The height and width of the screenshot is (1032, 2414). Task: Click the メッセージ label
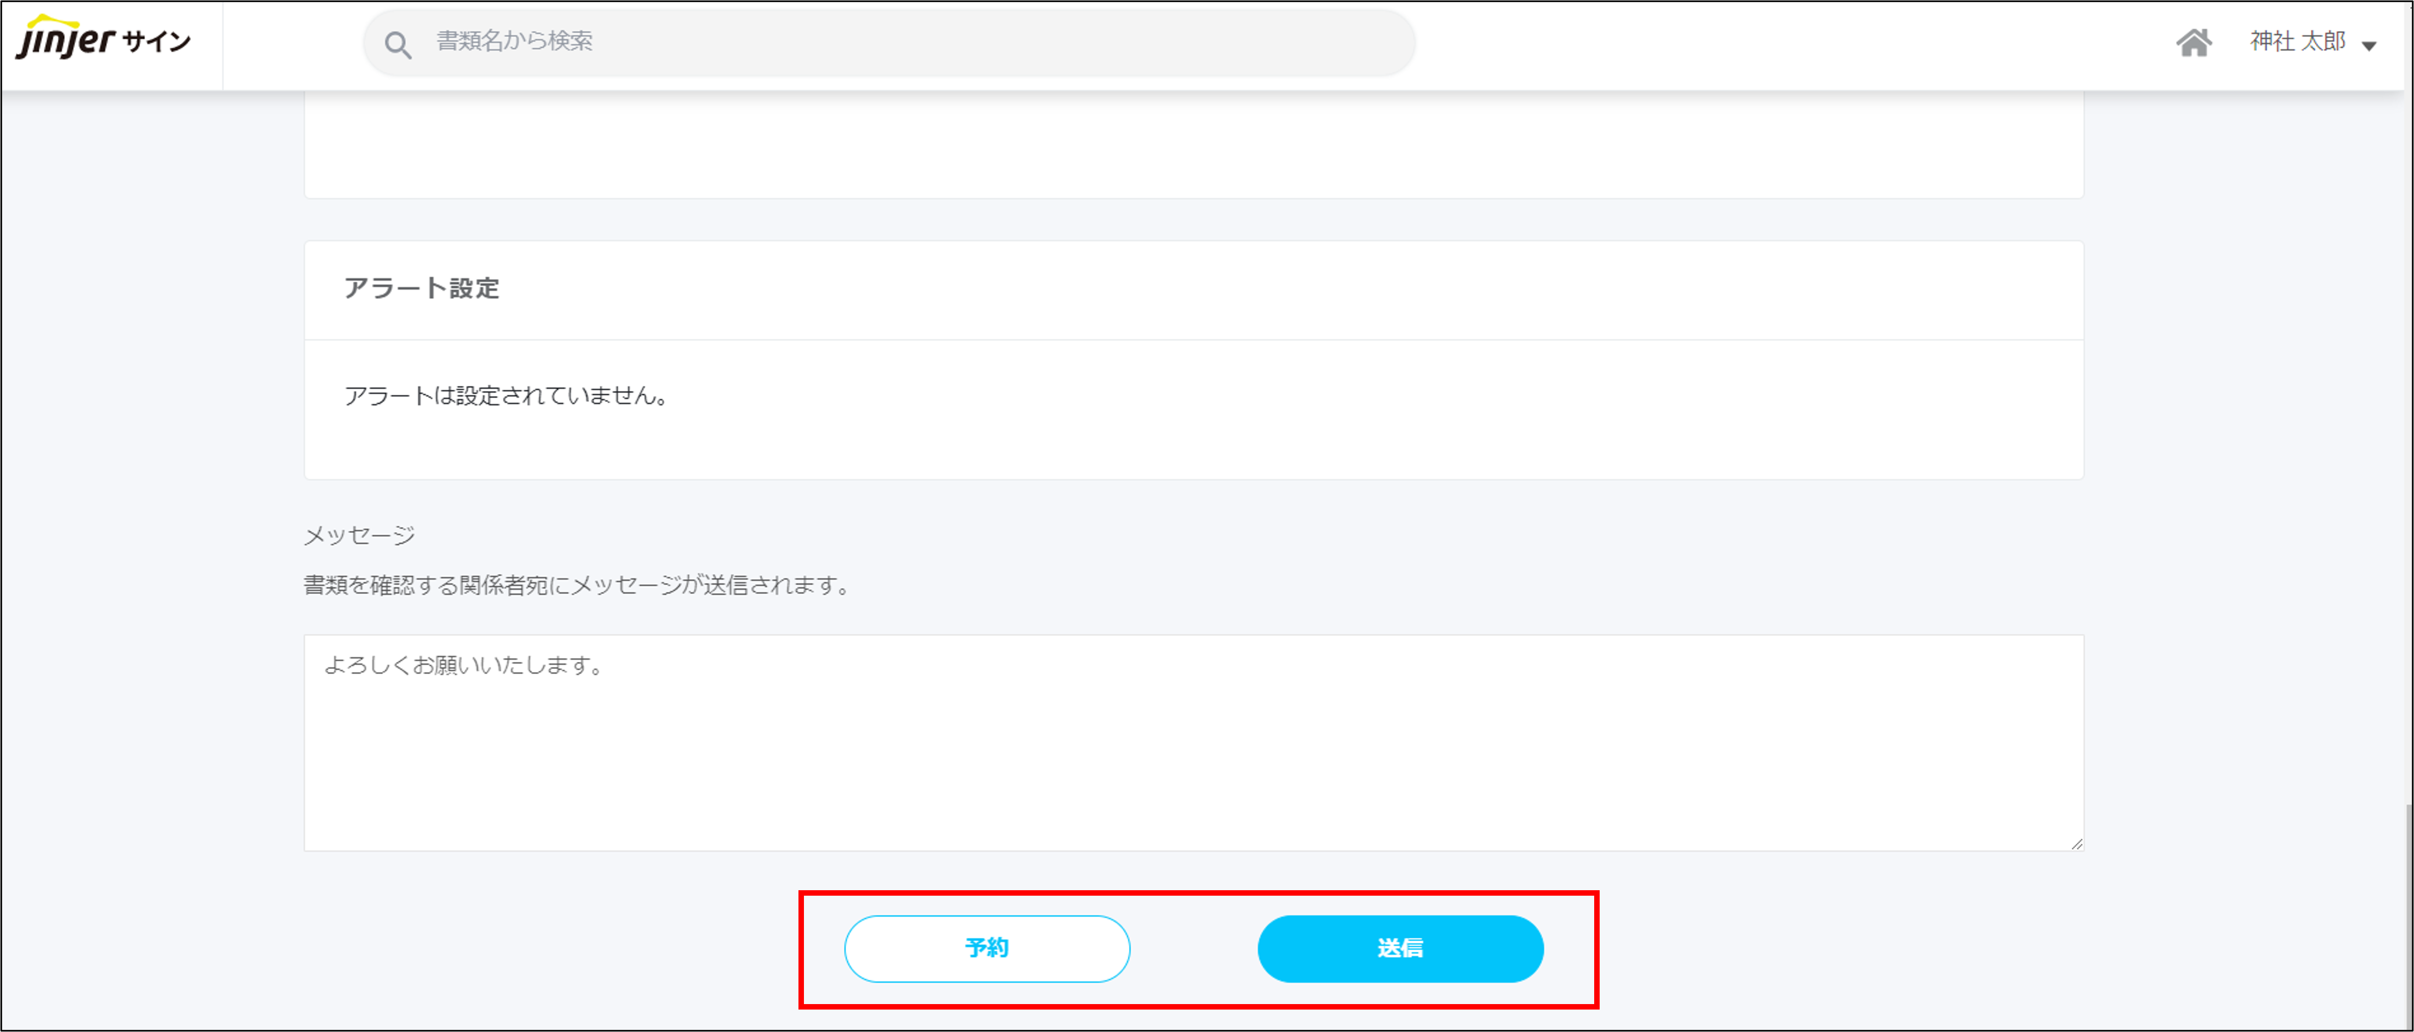[x=359, y=535]
